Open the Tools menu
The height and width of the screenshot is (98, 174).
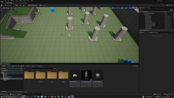pyautogui.click(x=17, y=1)
